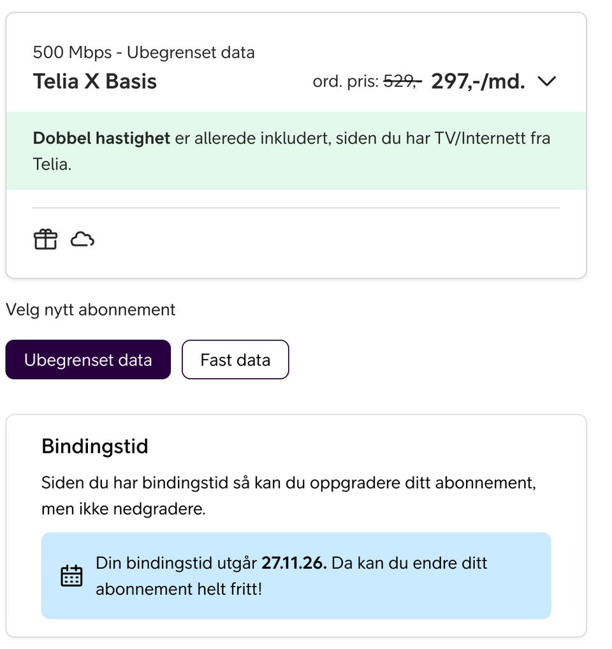Open details for Telia X Basis via chevron
The image size is (612, 649).
point(546,81)
